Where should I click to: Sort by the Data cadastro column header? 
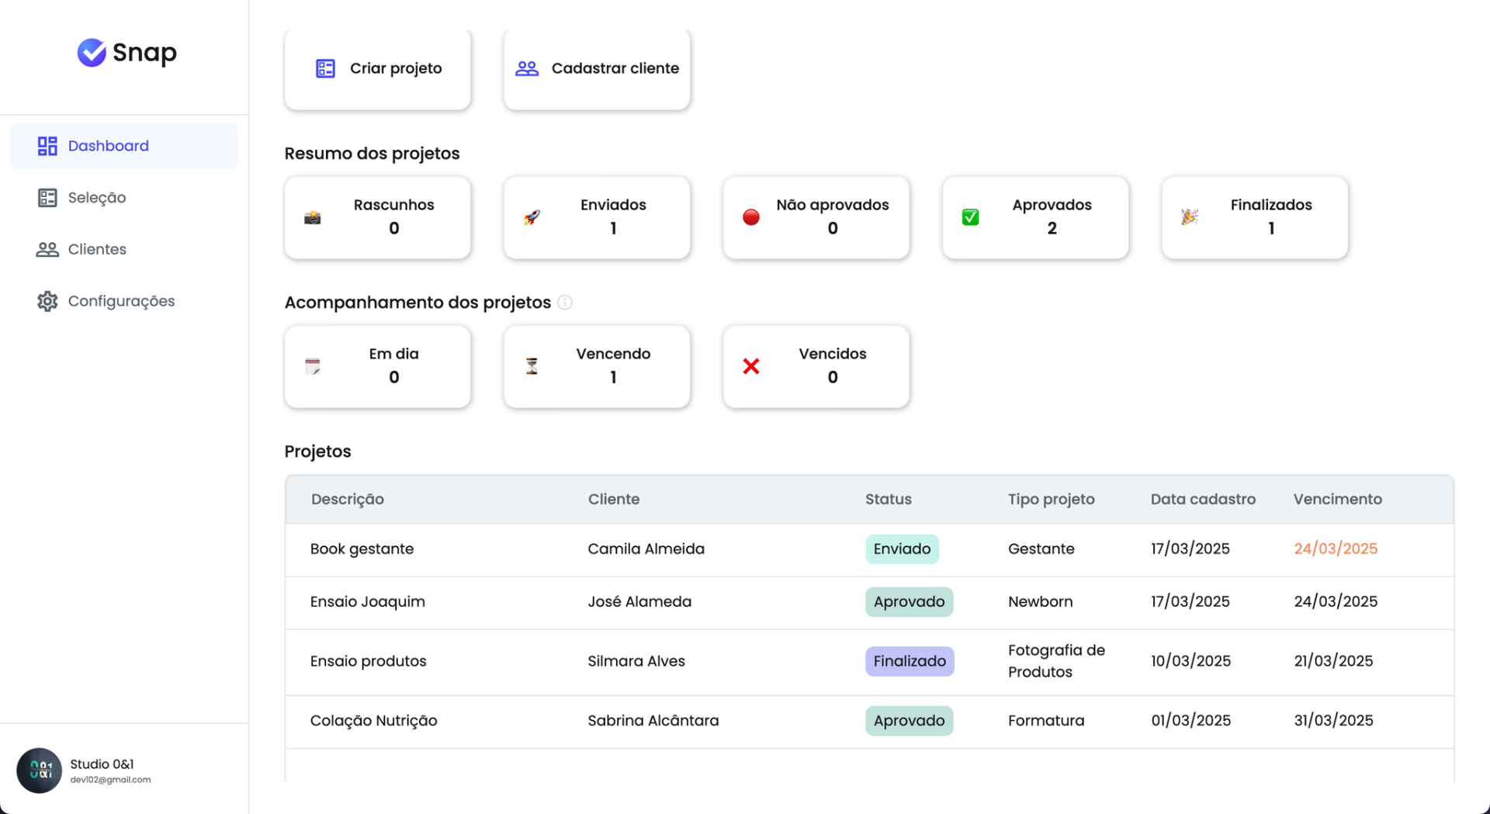pos(1203,499)
